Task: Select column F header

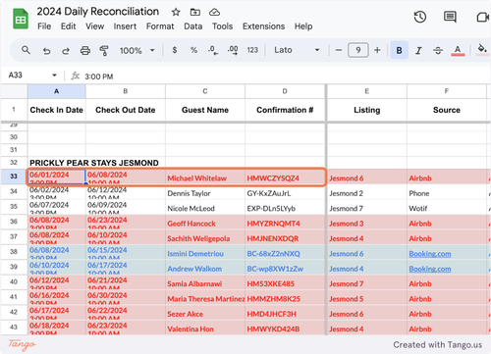Action: point(447,91)
